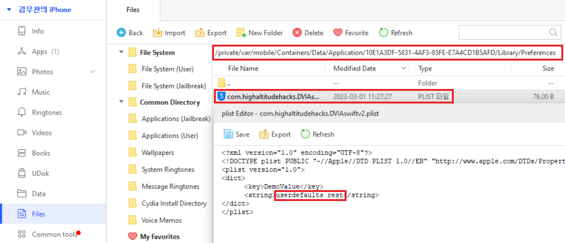Go Back in the file browser
Screen dimensions: 565x243
point(130,33)
